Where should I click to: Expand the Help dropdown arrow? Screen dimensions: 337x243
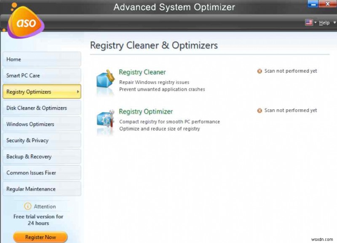click(x=334, y=22)
